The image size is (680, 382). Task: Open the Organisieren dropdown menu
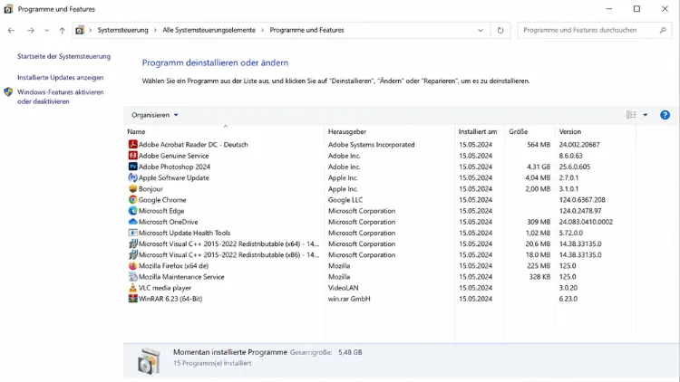pos(155,115)
